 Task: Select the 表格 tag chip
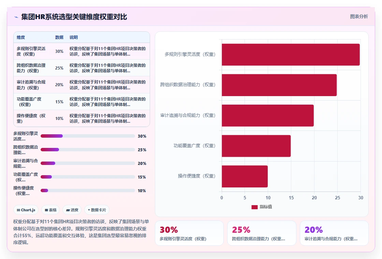[x=50, y=210]
